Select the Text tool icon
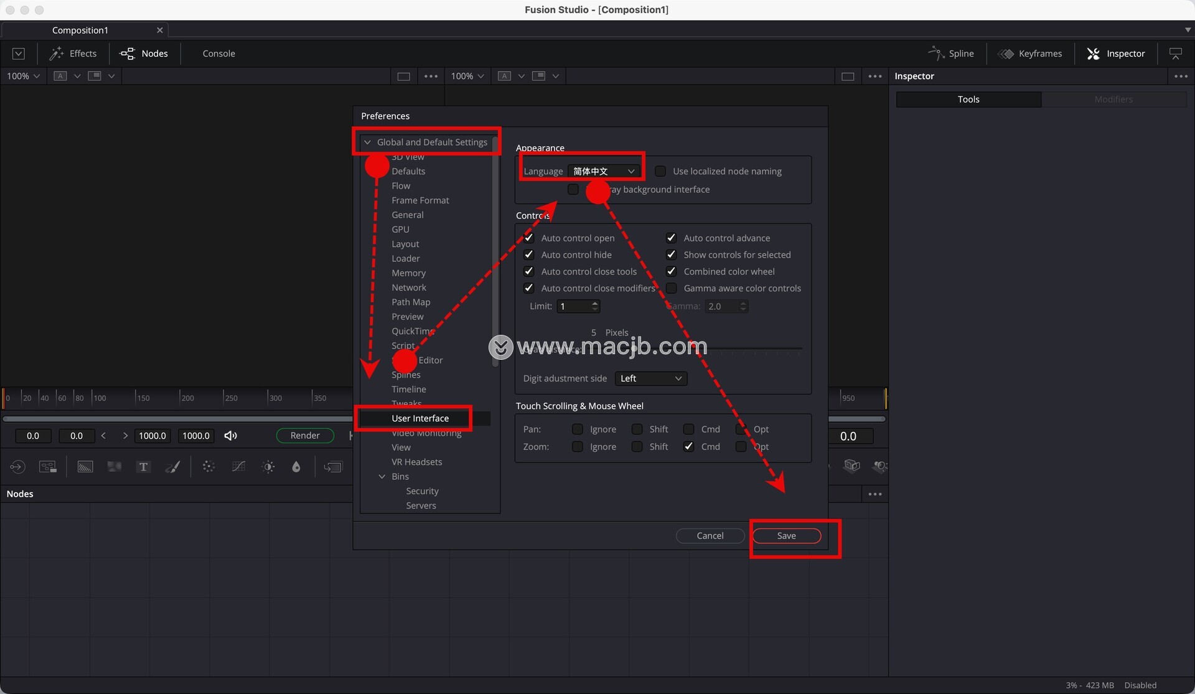 (143, 467)
